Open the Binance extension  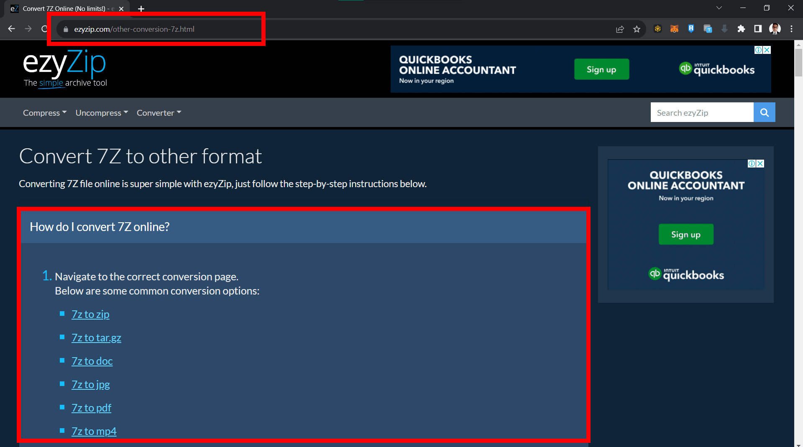pyautogui.click(x=657, y=29)
